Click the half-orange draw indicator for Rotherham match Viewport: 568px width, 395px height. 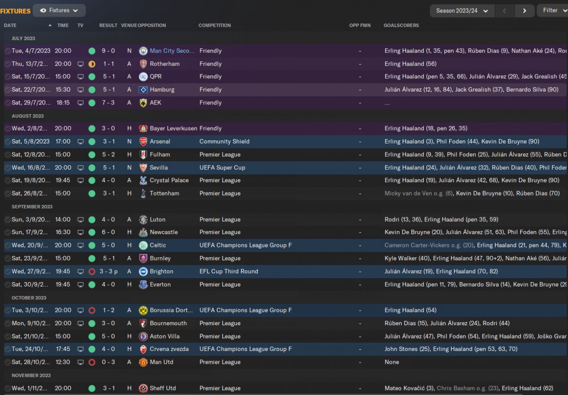pyautogui.click(x=92, y=64)
